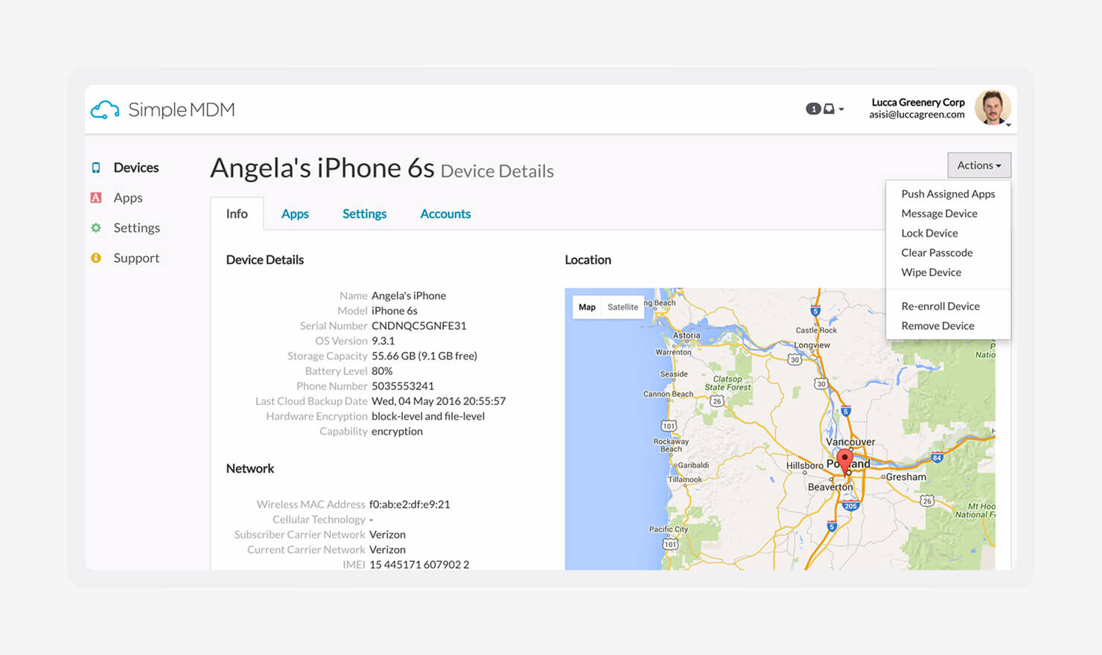Click the Support link in sidebar
The width and height of the screenshot is (1102, 655).
click(136, 258)
